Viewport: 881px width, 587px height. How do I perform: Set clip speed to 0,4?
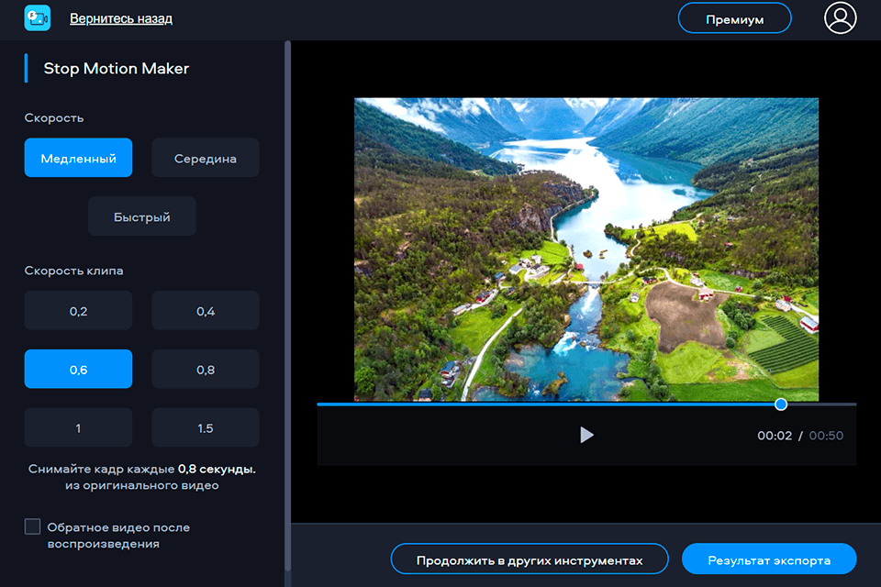click(x=206, y=311)
